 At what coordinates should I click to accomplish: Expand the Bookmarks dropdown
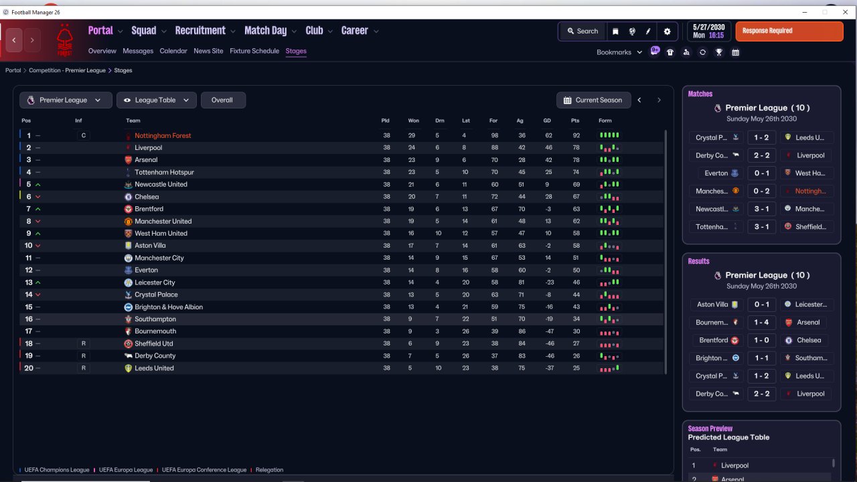[619, 52]
